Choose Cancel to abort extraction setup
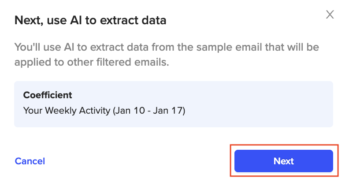 click(30, 161)
